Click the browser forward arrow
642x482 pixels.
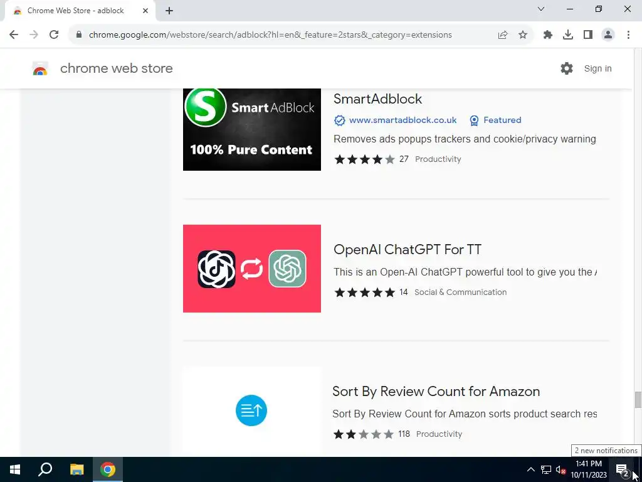pyautogui.click(x=34, y=35)
